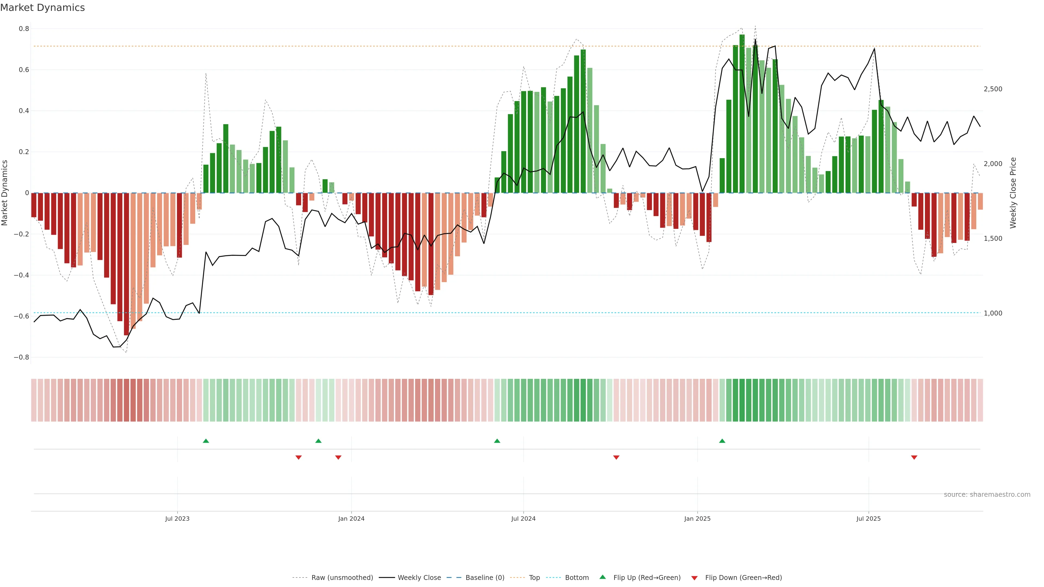1044x587 pixels.
Task: Click the Jan 2025 x-axis label
Action: (697, 519)
